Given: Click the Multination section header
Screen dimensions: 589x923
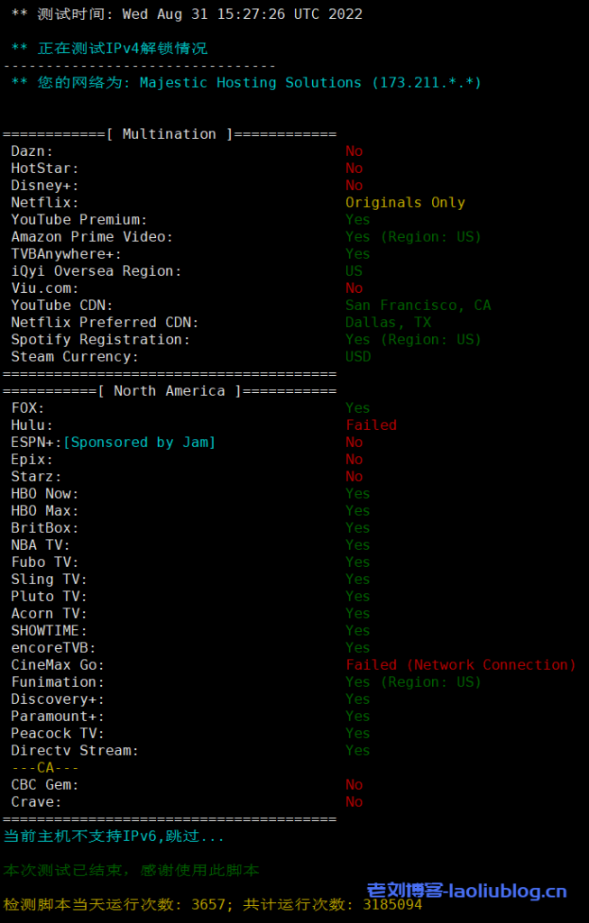Looking at the screenshot, I should (170, 134).
